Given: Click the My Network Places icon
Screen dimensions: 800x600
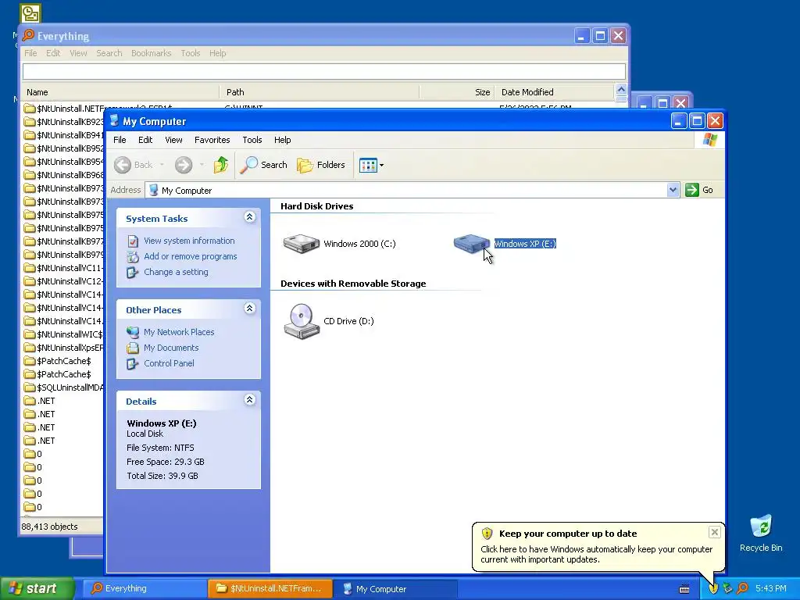Looking at the screenshot, I should [x=133, y=332].
